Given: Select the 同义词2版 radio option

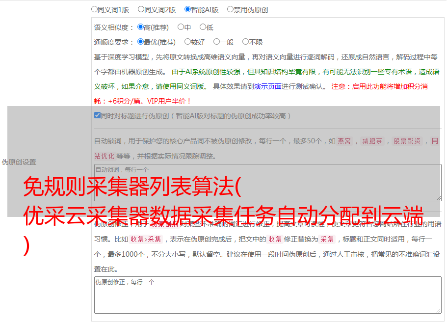Looking at the screenshot, I should pos(141,9).
